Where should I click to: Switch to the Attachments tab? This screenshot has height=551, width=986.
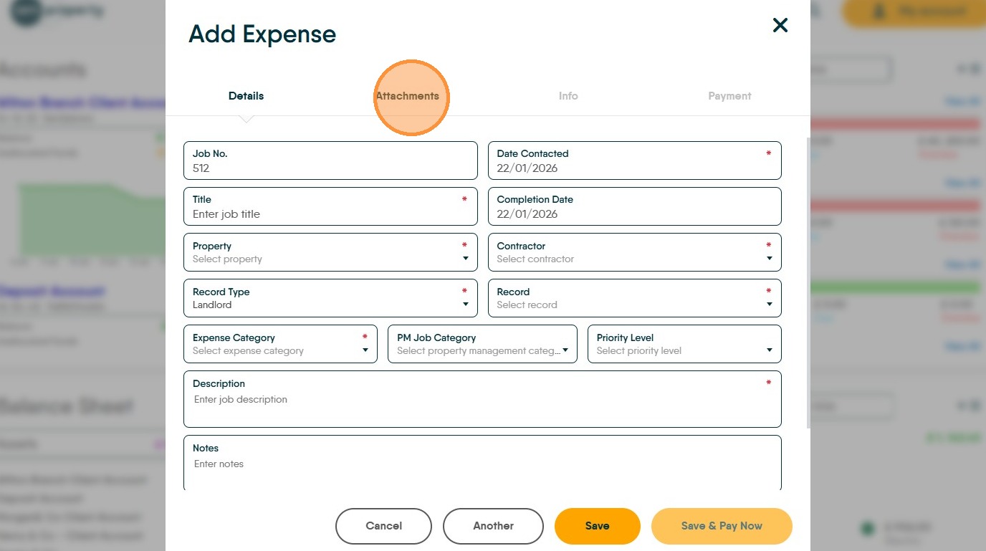click(x=408, y=96)
